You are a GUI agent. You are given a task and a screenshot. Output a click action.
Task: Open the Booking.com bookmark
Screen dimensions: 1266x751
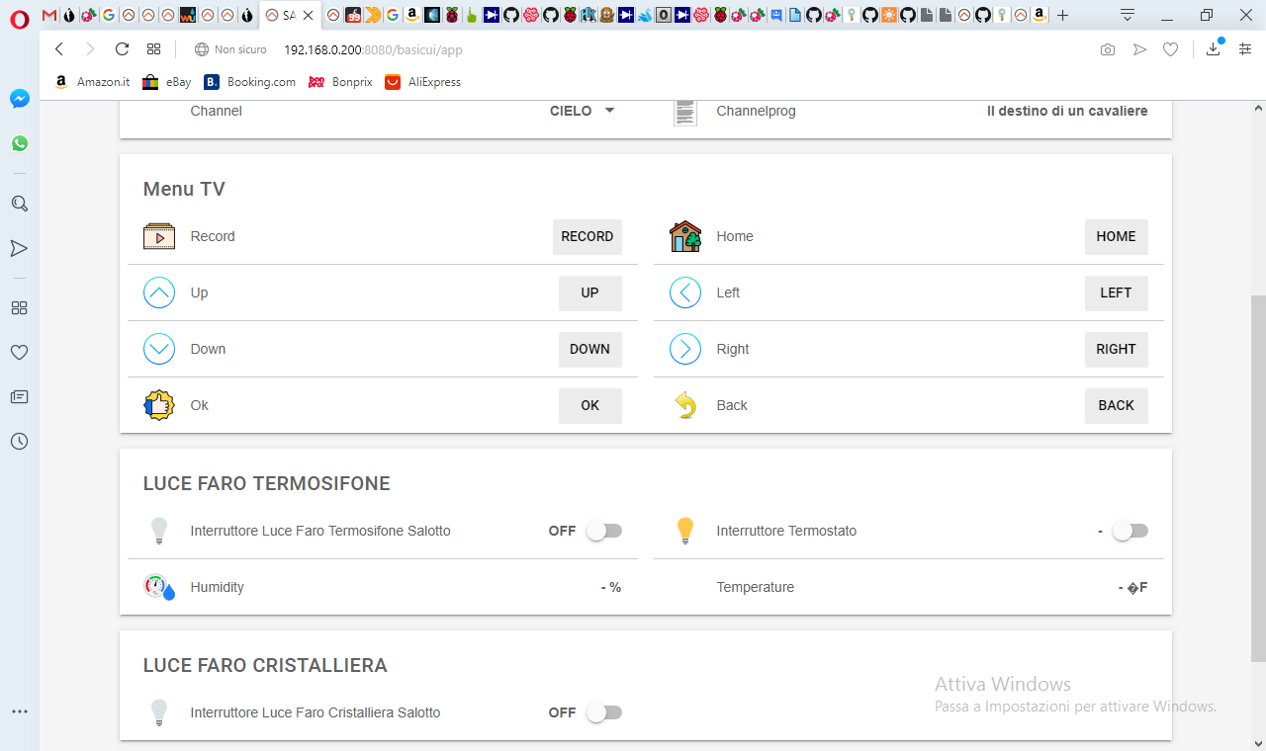249,82
